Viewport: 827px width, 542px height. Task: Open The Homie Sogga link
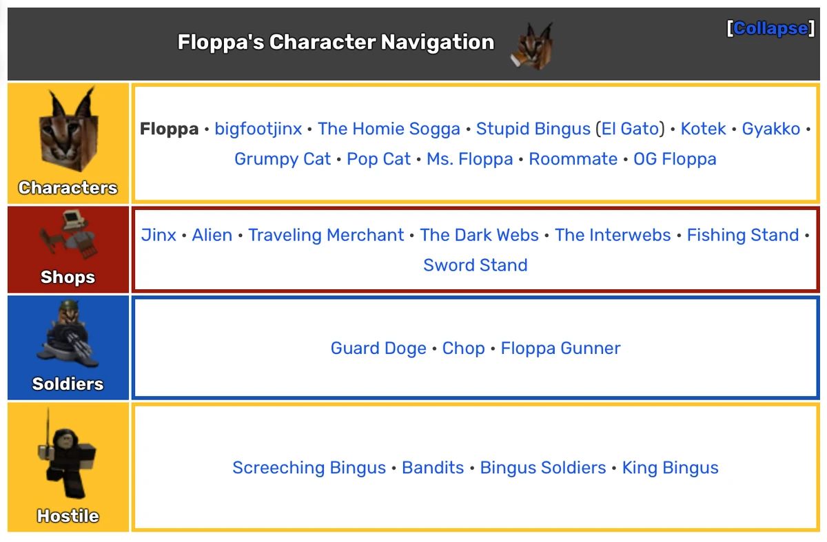[x=389, y=129]
